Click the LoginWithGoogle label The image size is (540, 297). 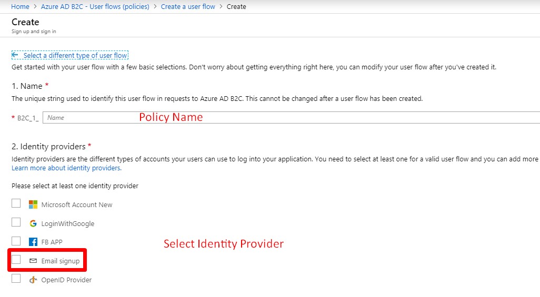[68, 224]
